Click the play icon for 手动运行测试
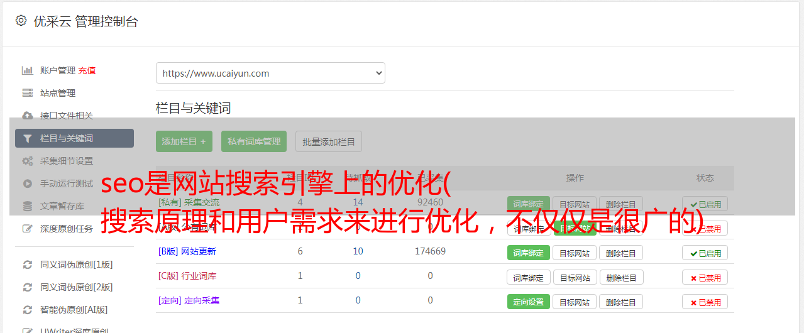The width and height of the screenshot is (804, 333). point(27,183)
